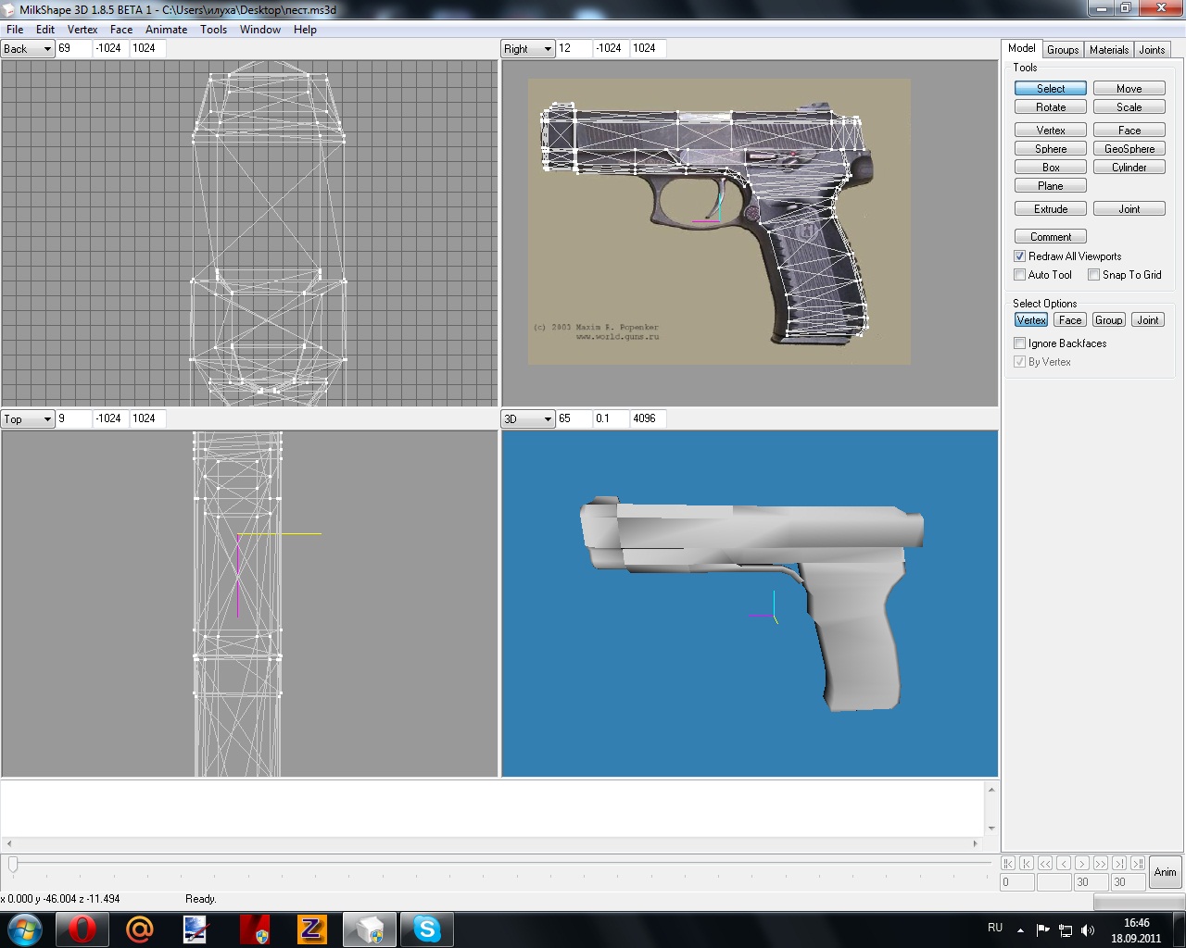This screenshot has height=948, width=1186.
Task: Step to the next animation frame
Action: coord(1081,863)
